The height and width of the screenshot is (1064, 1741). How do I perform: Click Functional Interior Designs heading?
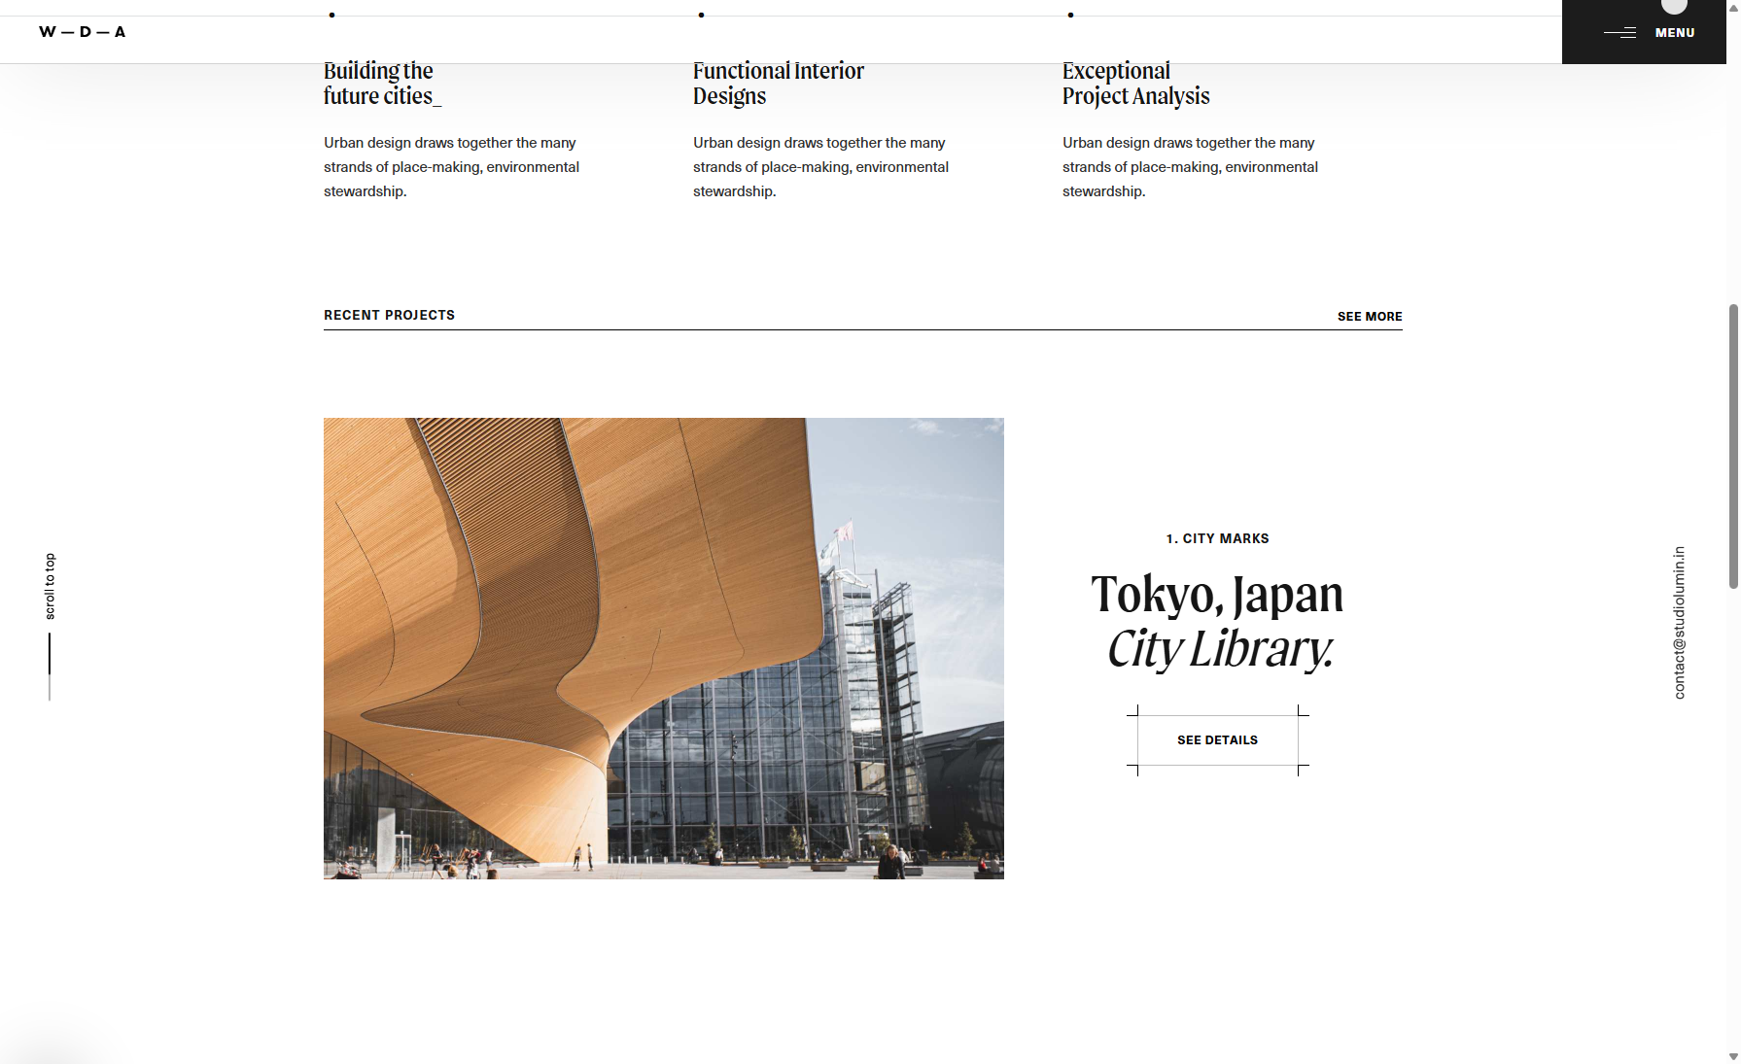(779, 84)
